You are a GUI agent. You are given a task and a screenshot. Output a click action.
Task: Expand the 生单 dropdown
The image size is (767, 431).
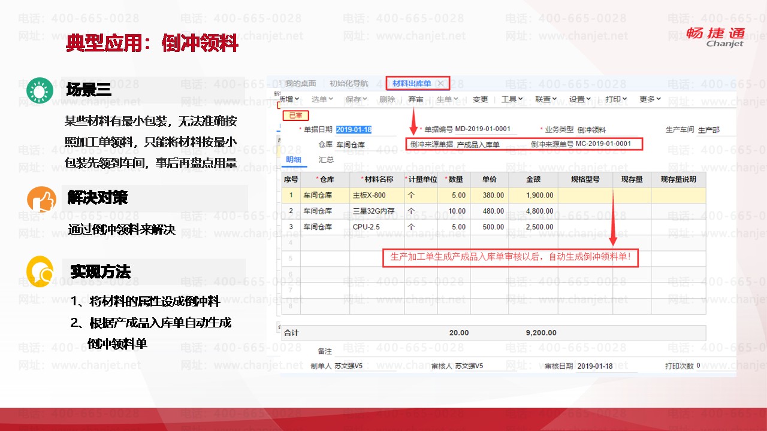coord(447,99)
